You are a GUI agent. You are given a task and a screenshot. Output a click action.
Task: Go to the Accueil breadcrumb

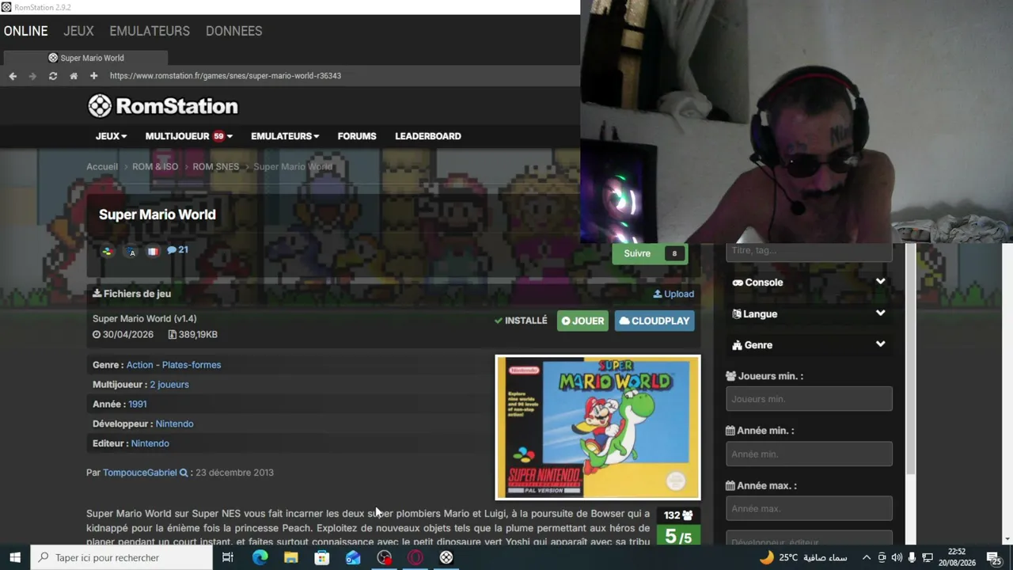pyautogui.click(x=102, y=166)
